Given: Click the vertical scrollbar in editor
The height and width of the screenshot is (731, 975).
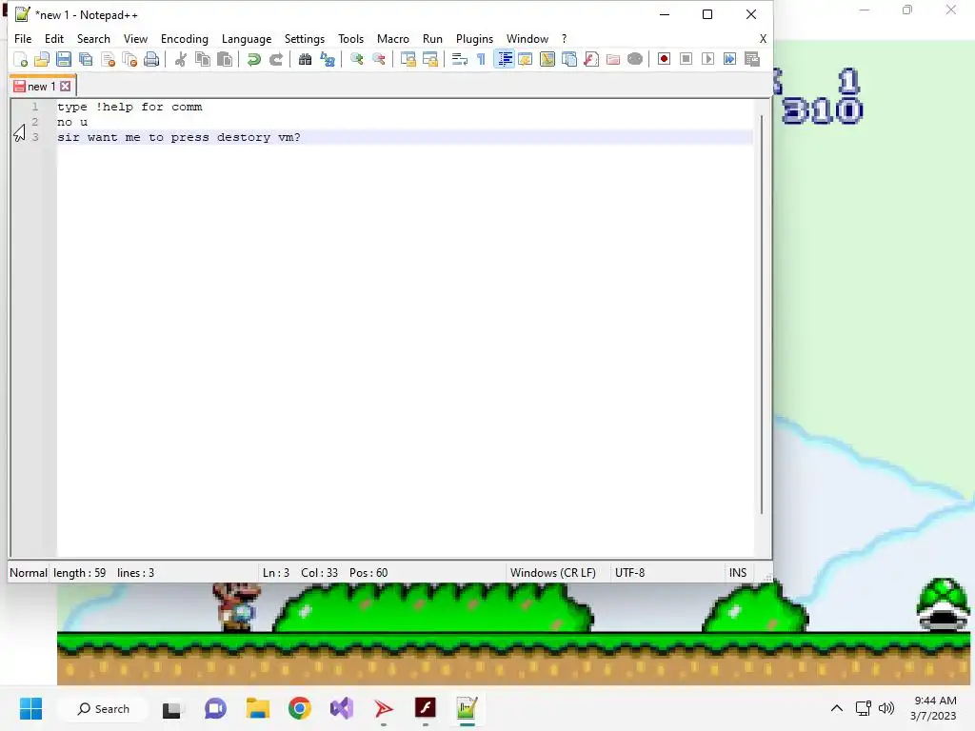Looking at the screenshot, I should click(x=762, y=314).
